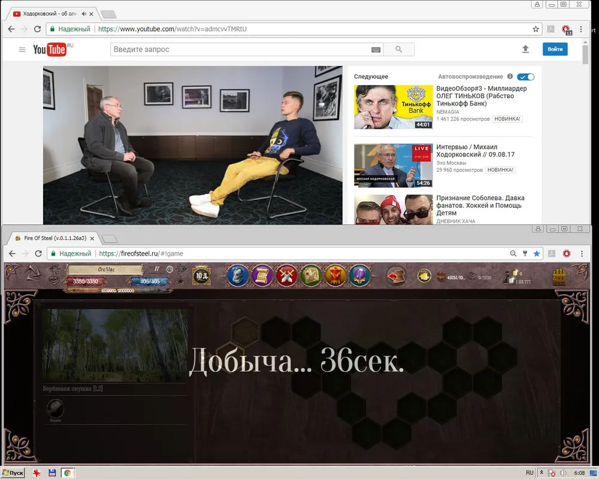Open a new tab in Fire Of Steel window
Viewport: 599px width, 479px height.
tap(110, 239)
